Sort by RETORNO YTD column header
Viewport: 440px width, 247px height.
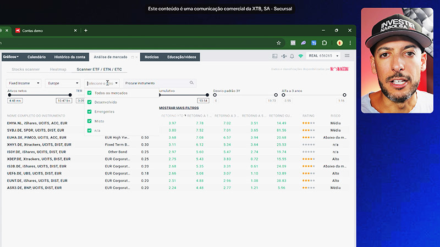click(172, 116)
